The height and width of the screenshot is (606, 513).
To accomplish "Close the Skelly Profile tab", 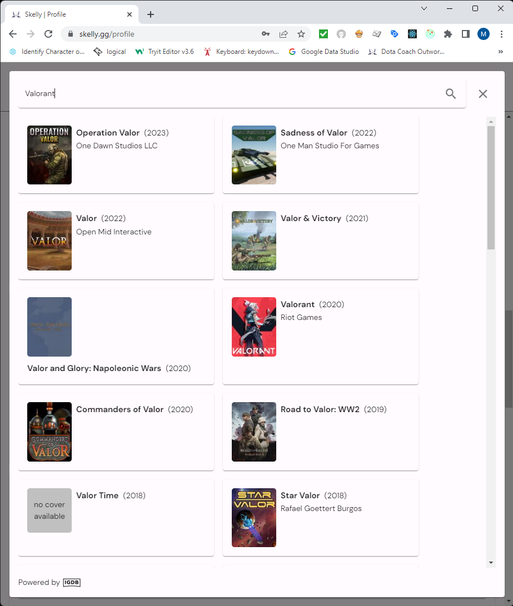I will (130, 14).
